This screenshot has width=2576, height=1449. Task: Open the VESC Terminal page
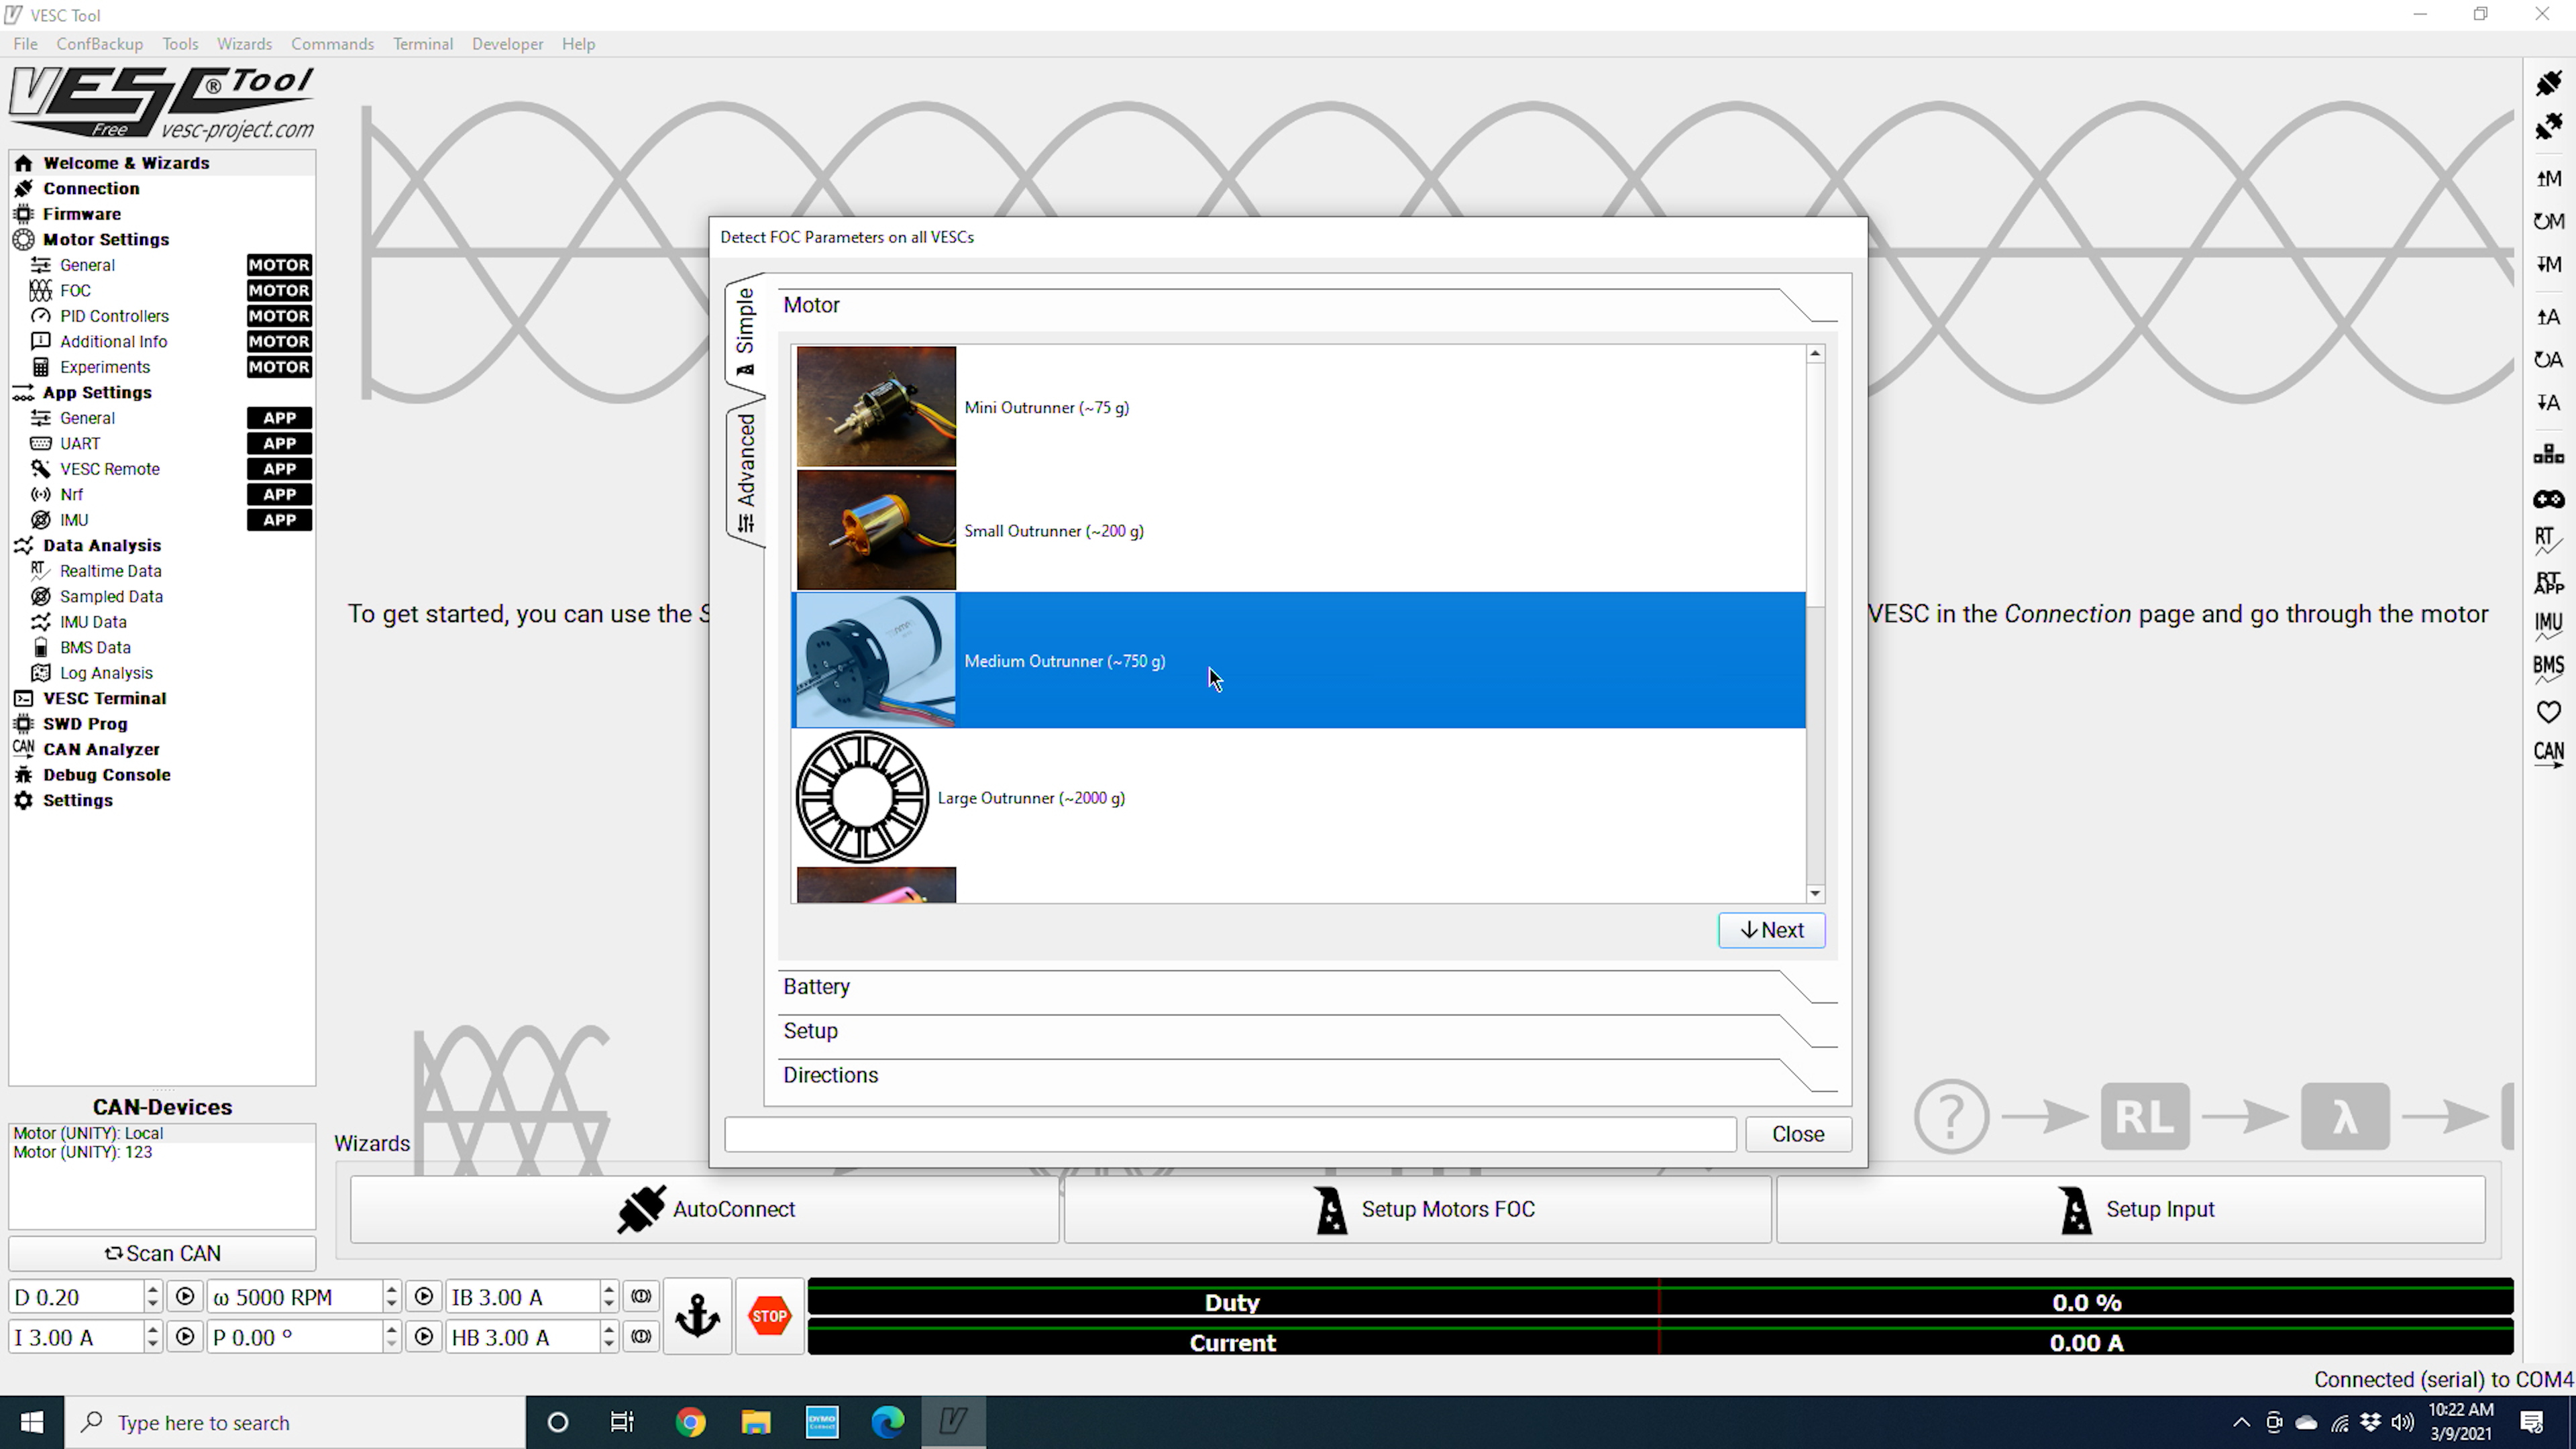[x=162, y=698]
